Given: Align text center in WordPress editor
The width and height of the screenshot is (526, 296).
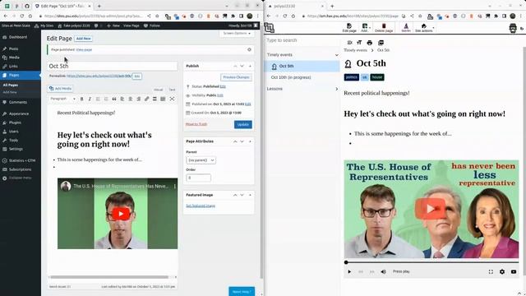Looking at the screenshot, I should pyautogui.click(x=130, y=99).
